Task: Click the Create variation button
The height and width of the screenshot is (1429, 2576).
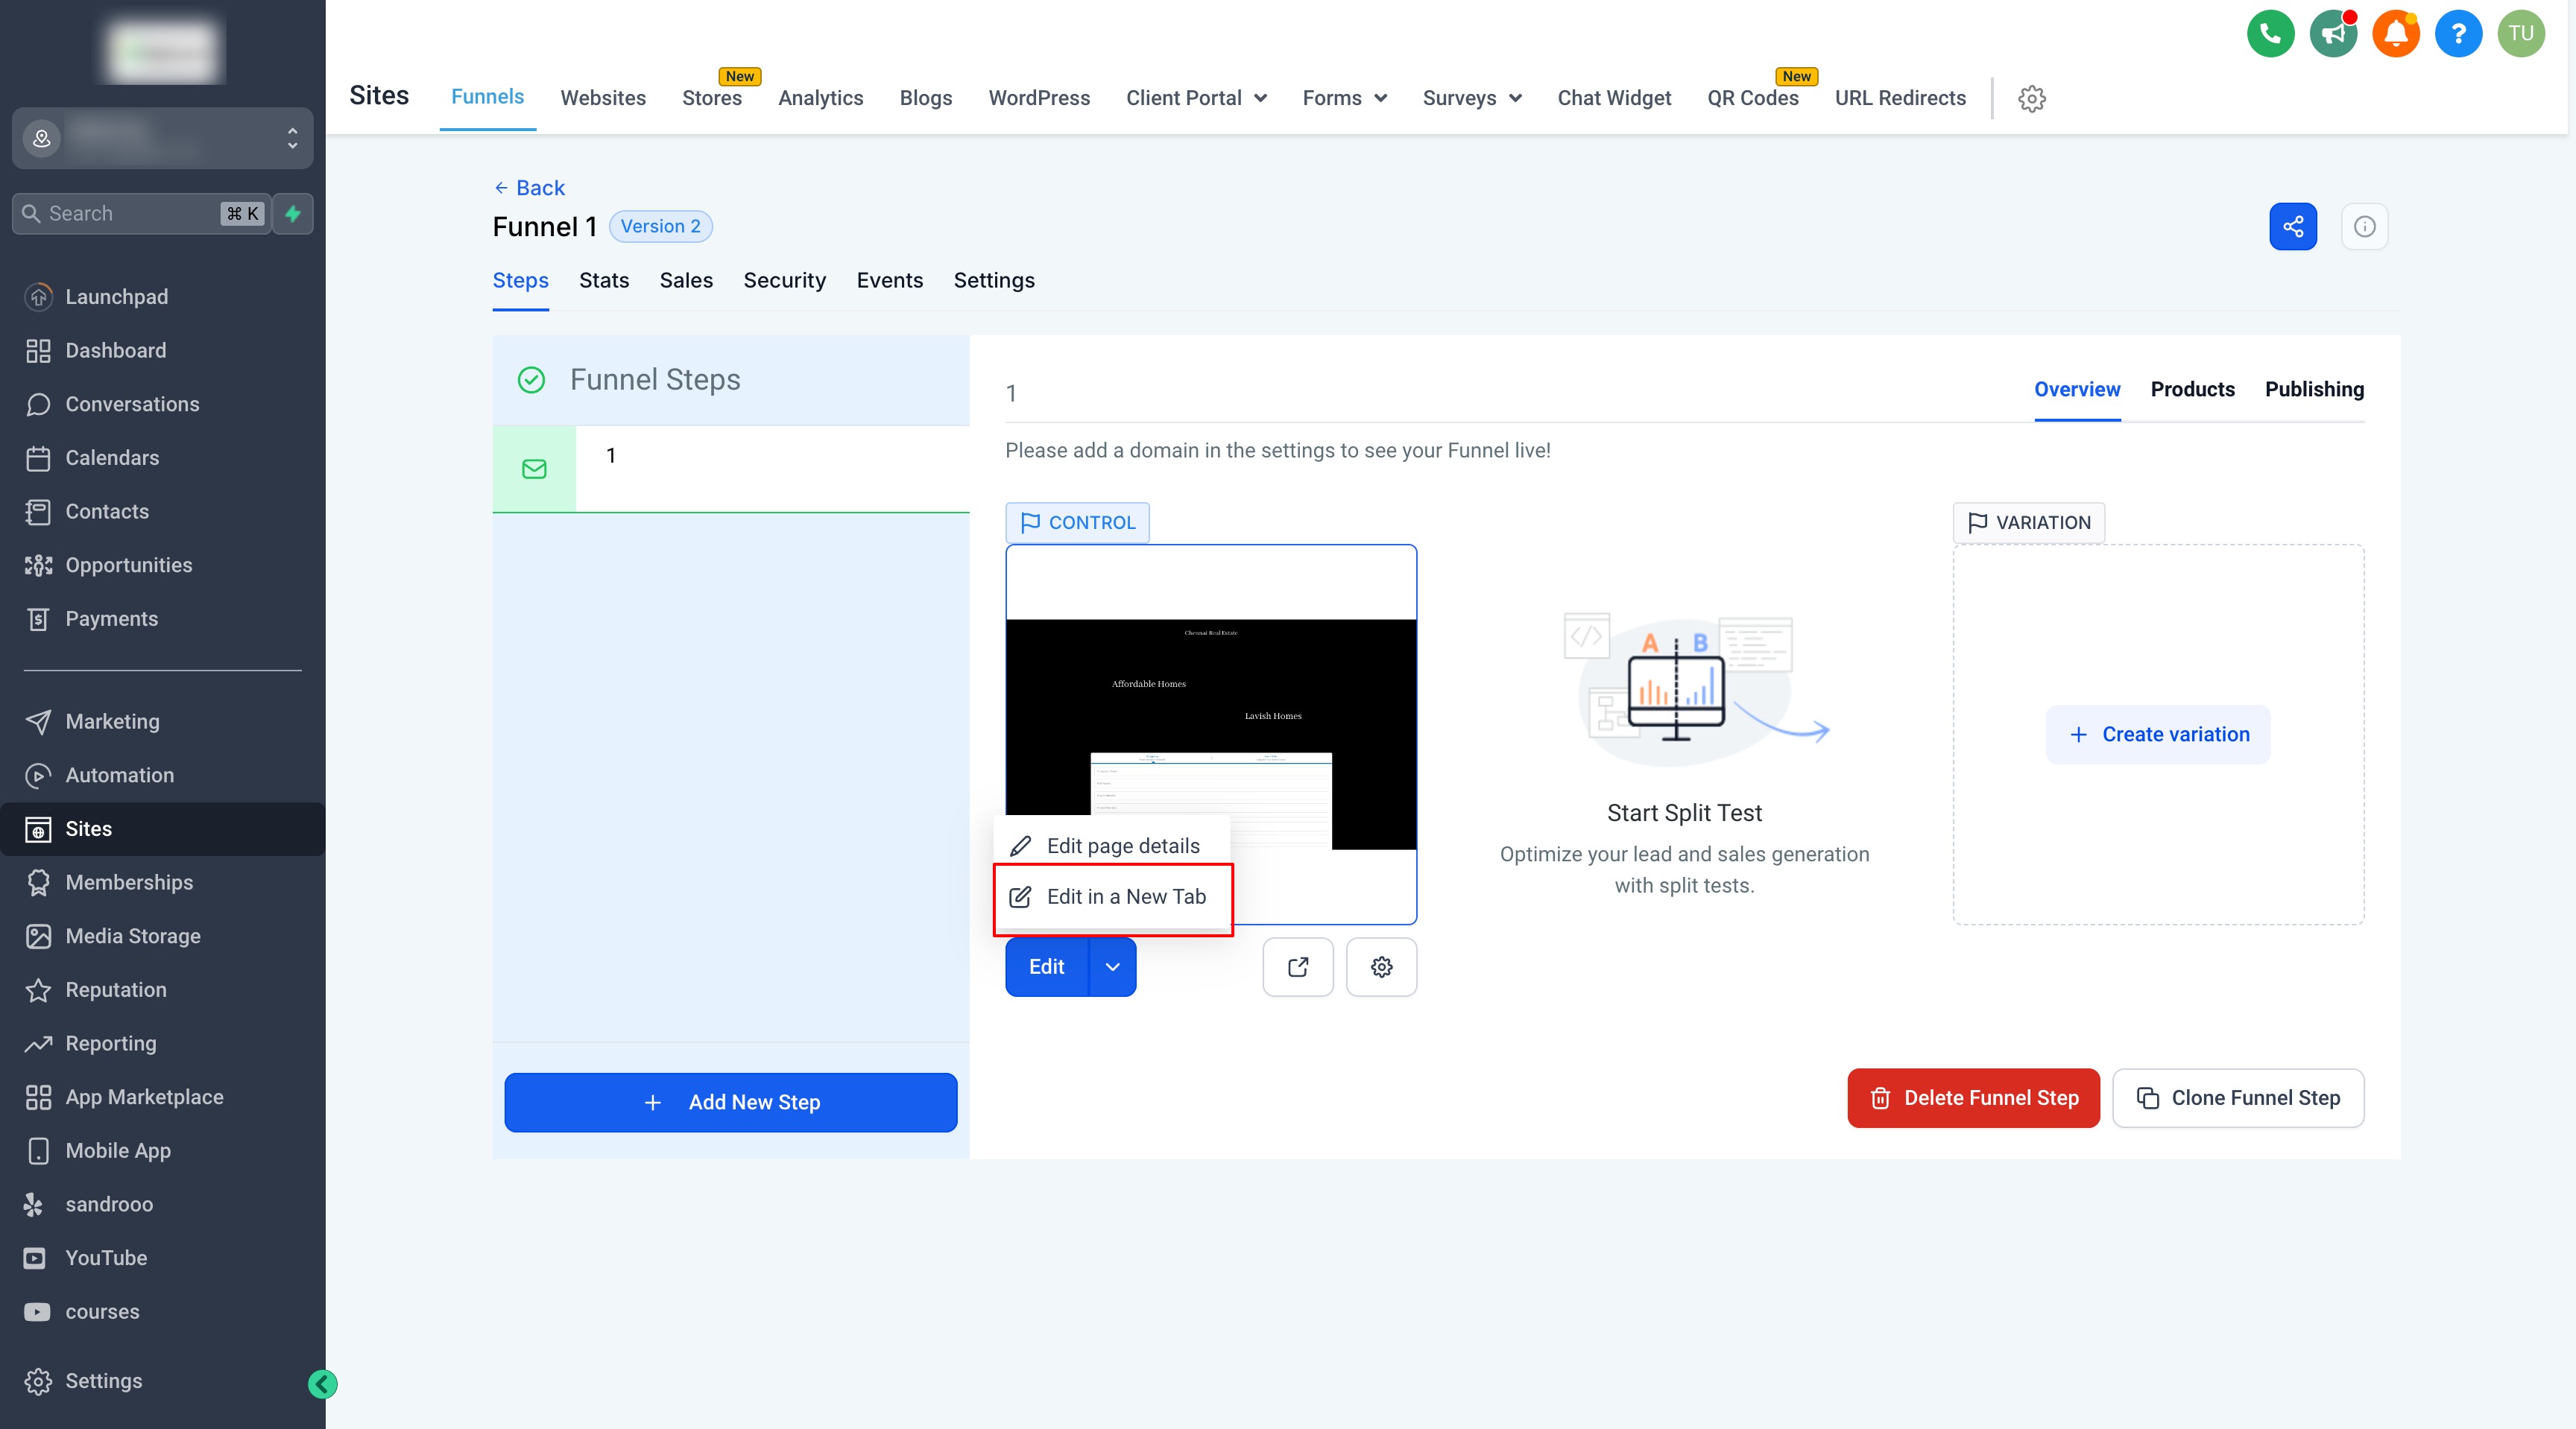Action: point(2158,735)
